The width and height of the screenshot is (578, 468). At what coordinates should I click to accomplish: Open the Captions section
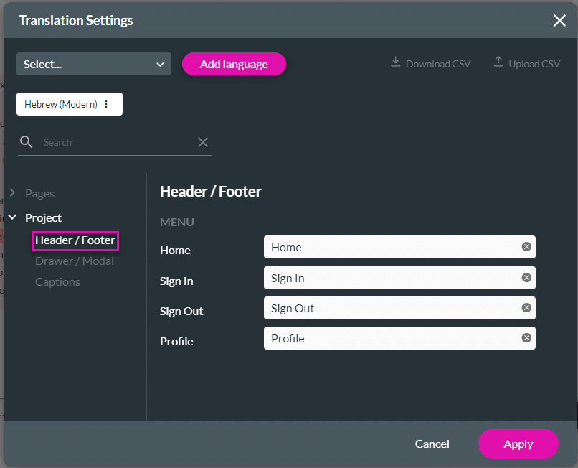click(x=57, y=281)
